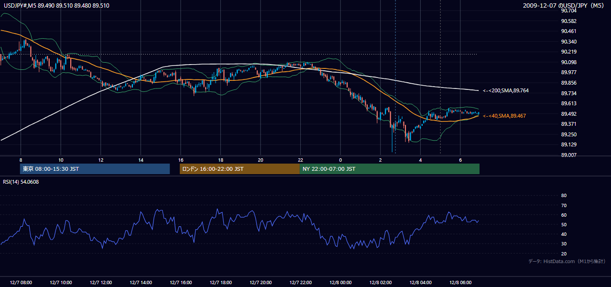The image size is (611, 287).
Task: Click hour label 4 under the price chart
Action: coord(420,160)
